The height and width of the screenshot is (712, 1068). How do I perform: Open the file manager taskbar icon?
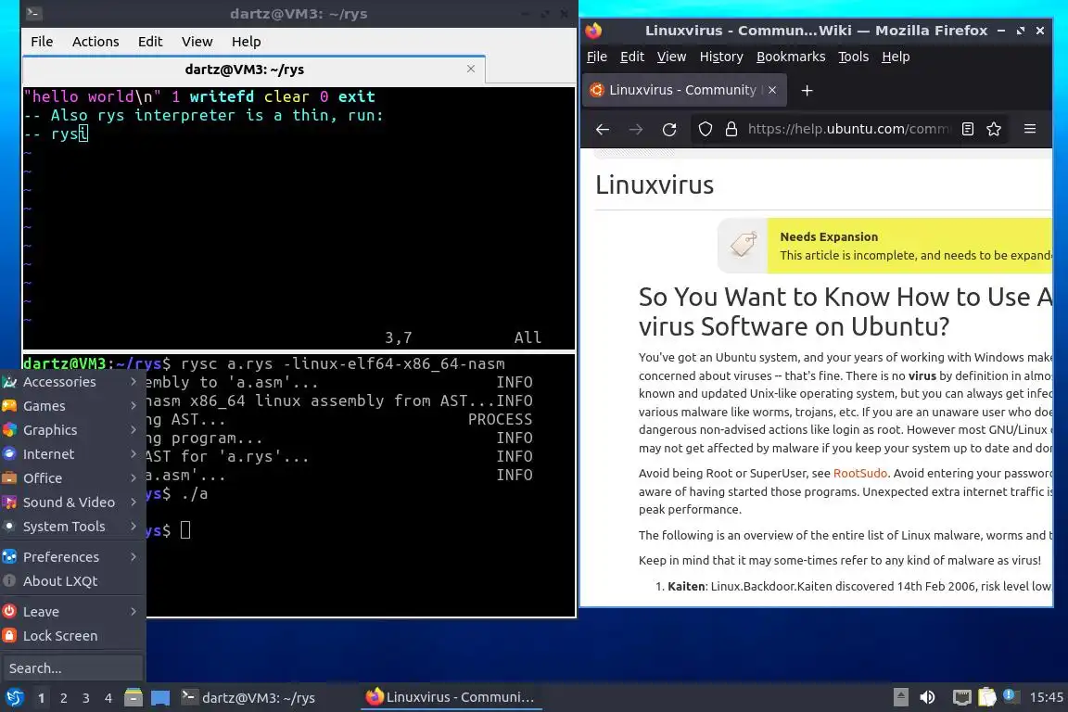(x=133, y=697)
